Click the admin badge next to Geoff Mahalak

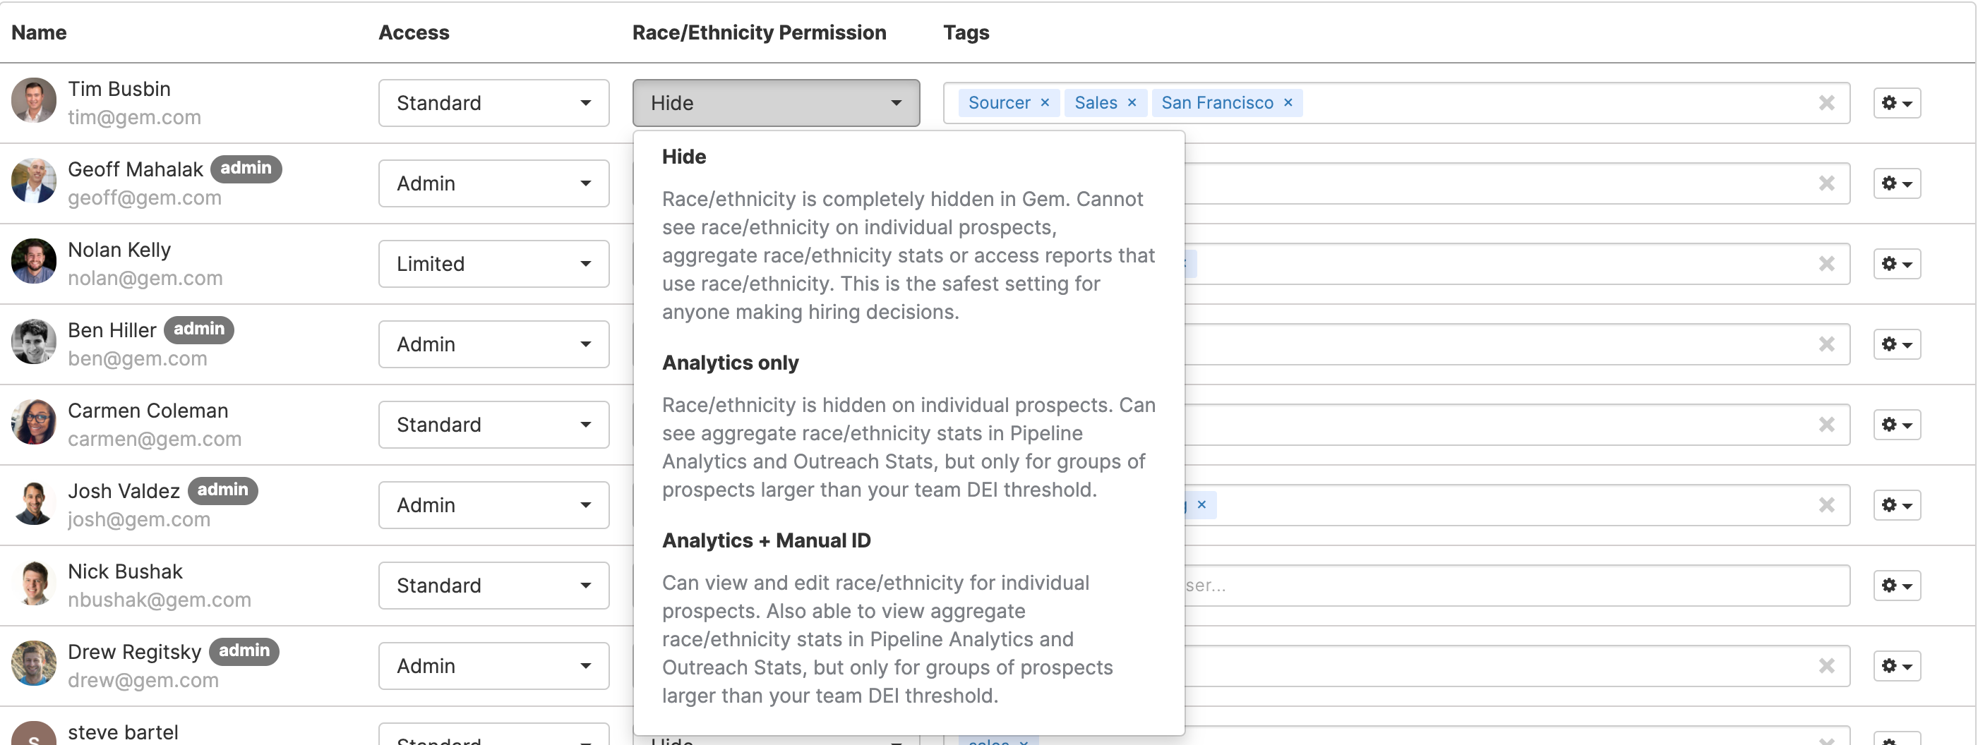[x=246, y=168]
